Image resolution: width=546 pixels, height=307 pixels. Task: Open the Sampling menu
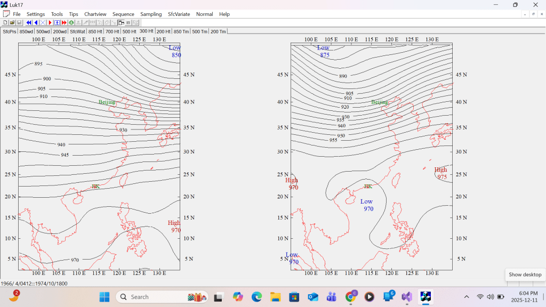point(151,14)
